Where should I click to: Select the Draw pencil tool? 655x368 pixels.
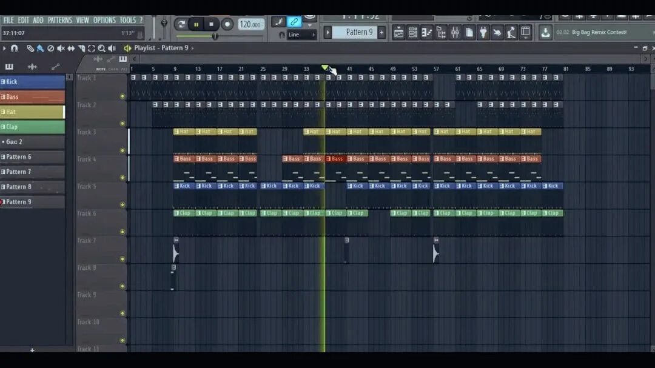pos(30,49)
